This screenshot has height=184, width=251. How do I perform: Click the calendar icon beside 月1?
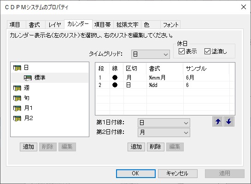[x=17, y=109]
